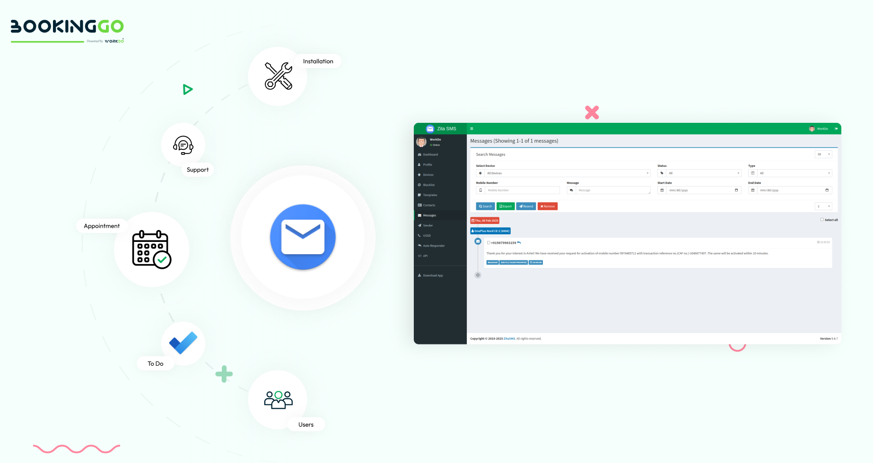Open the Dashboard sidebar menu item

click(x=430, y=154)
